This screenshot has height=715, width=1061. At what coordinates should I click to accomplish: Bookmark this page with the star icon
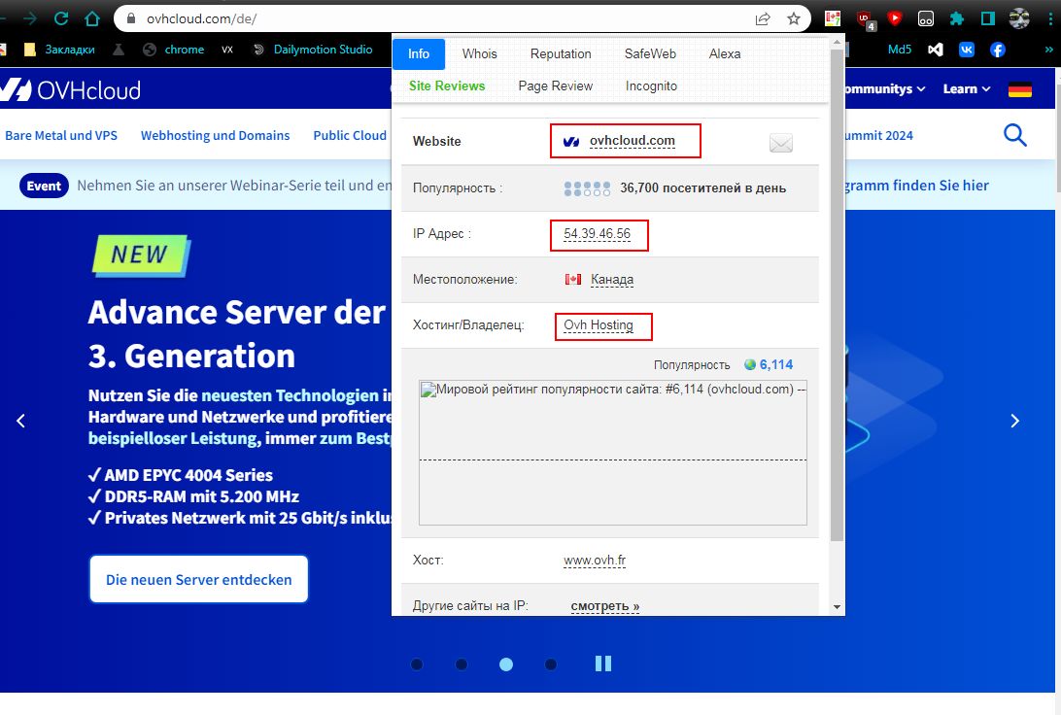click(794, 18)
